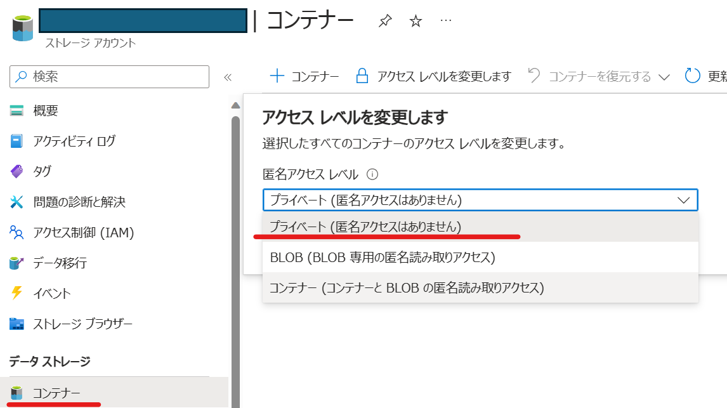Viewport: 727px width, 408px height.
Task: Expand the コンテナーを復元する chevron
Action: [664, 77]
